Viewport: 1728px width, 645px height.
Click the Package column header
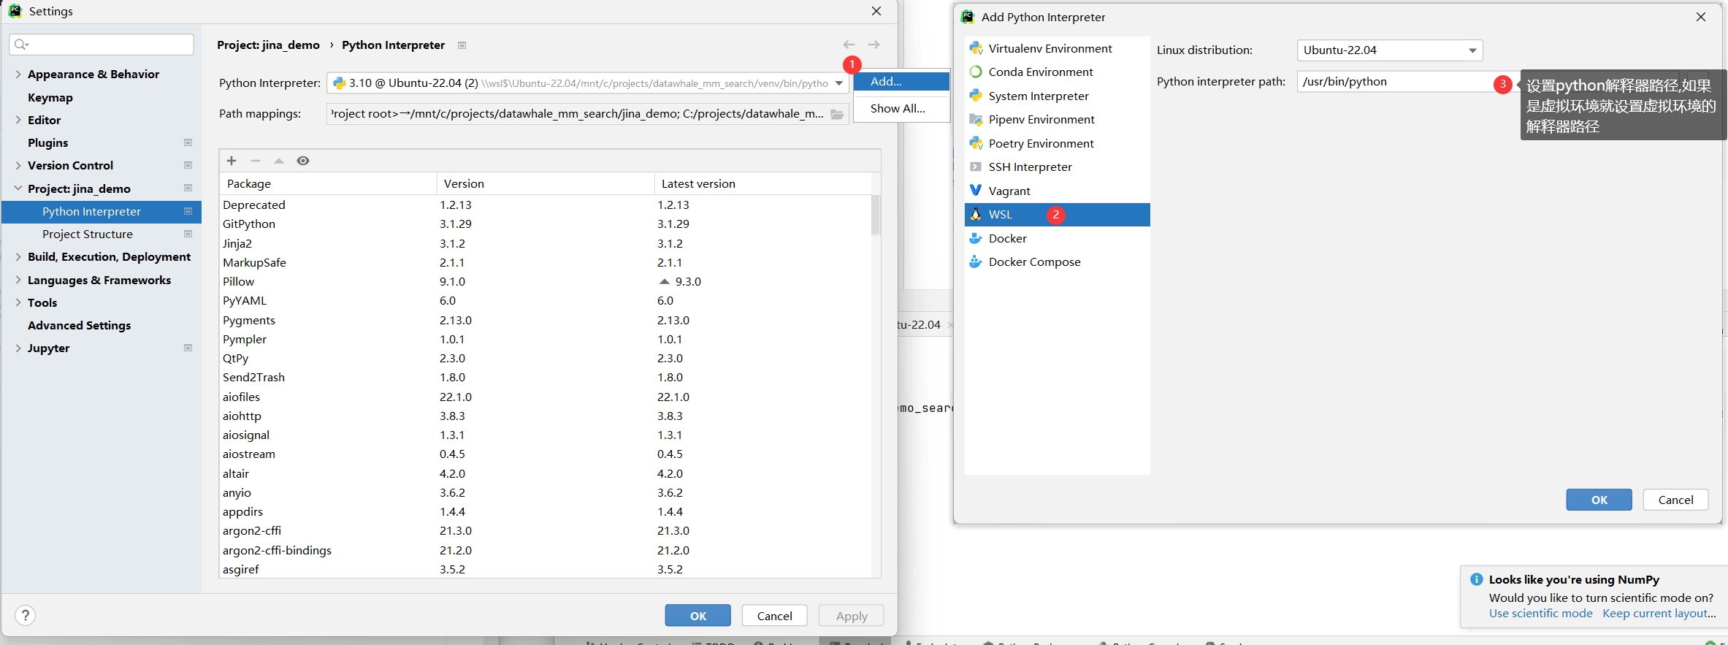[x=328, y=183]
